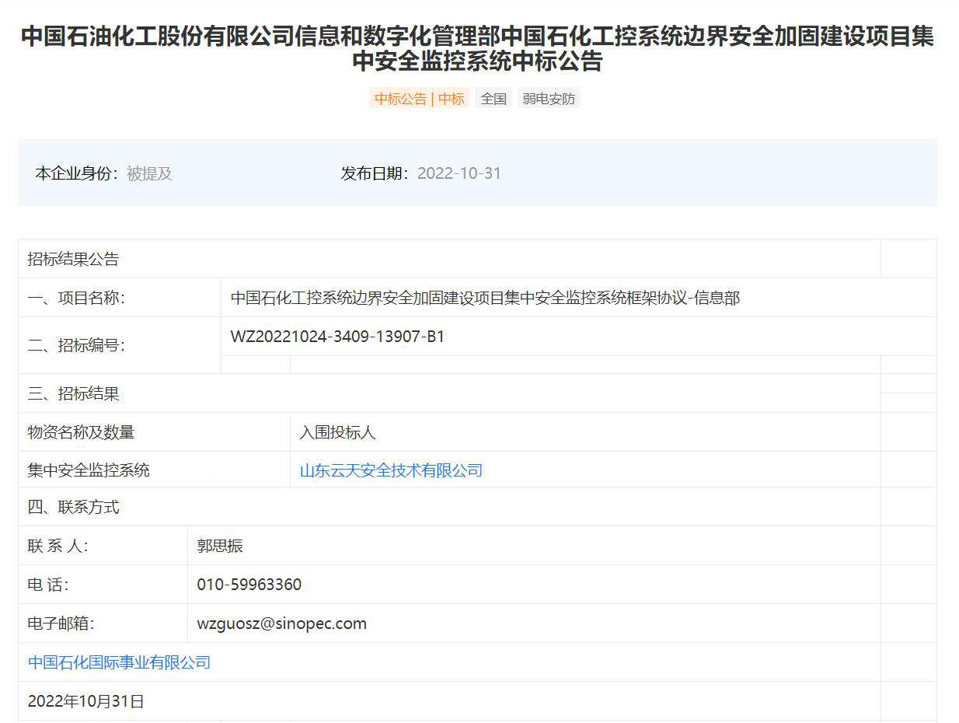Image resolution: width=959 pixels, height=723 pixels.
Task: Click the 四、联系方式 row
Action: pyautogui.click(x=449, y=507)
